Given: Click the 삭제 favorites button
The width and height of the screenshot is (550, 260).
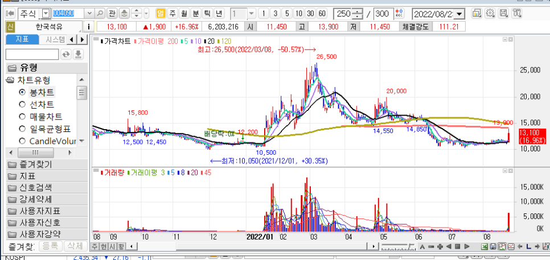Looking at the screenshot, I should (x=76, y=246).
